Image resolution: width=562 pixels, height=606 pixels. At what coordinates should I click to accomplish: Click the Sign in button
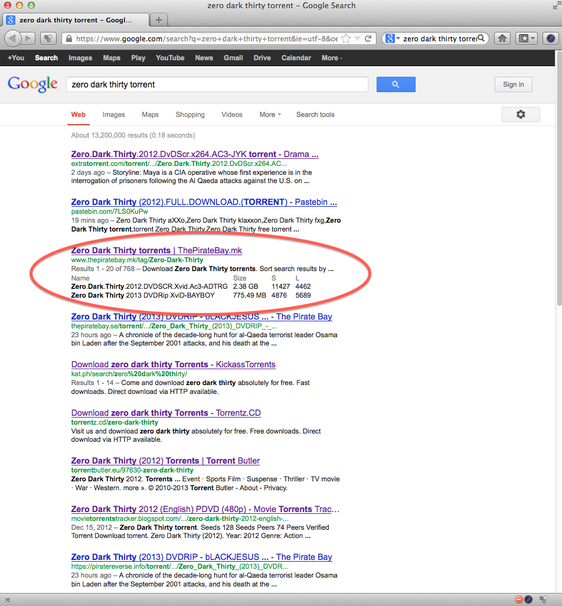click(513, 84)
